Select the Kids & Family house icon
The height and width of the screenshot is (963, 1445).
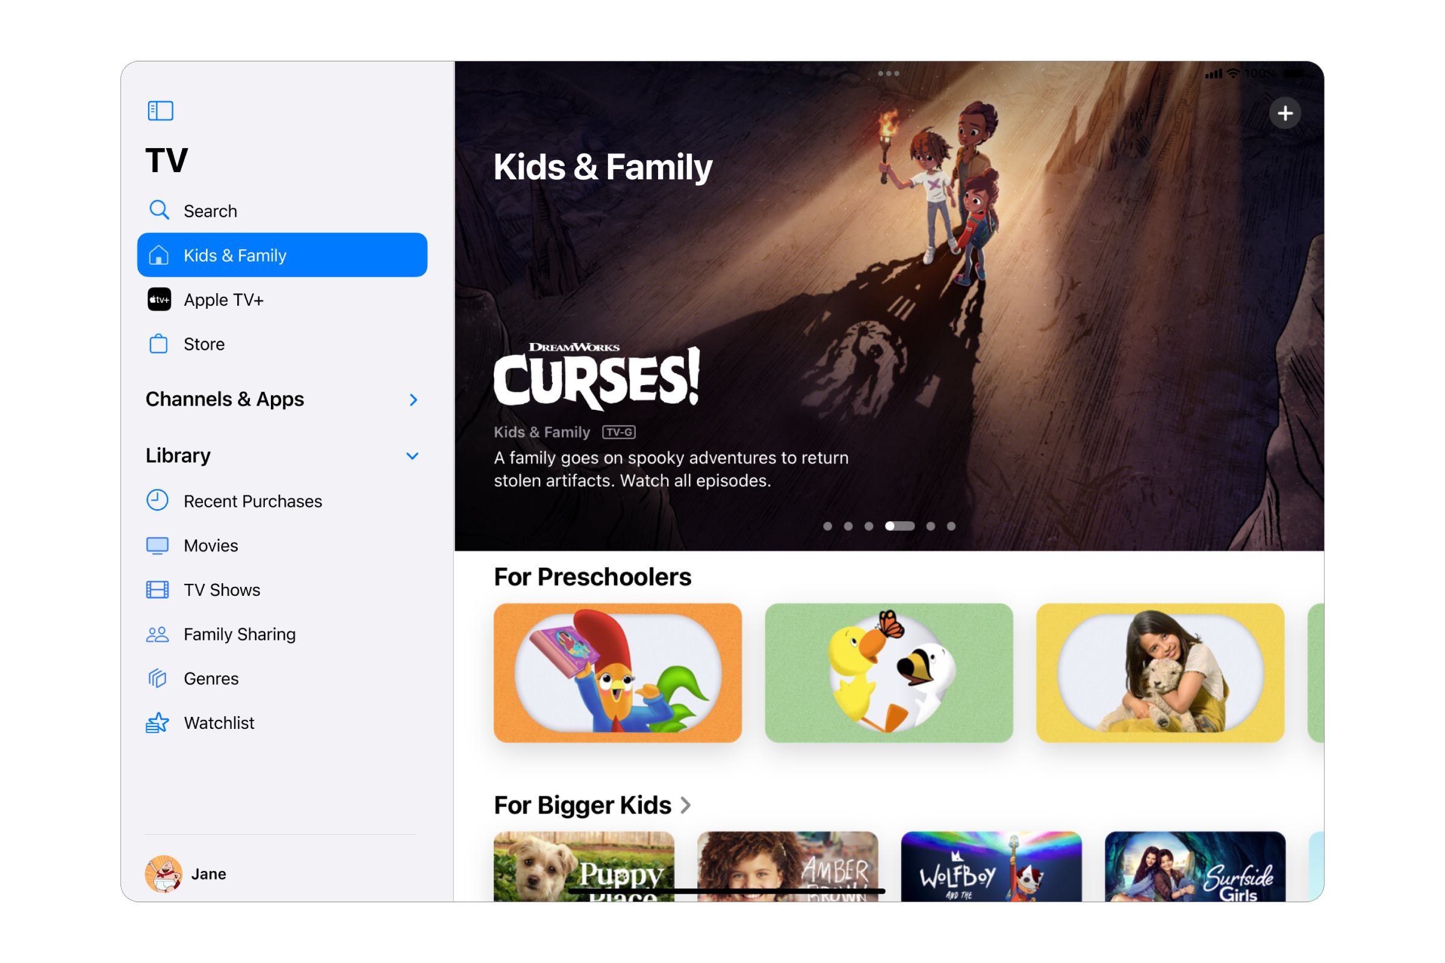pos(158,255)
